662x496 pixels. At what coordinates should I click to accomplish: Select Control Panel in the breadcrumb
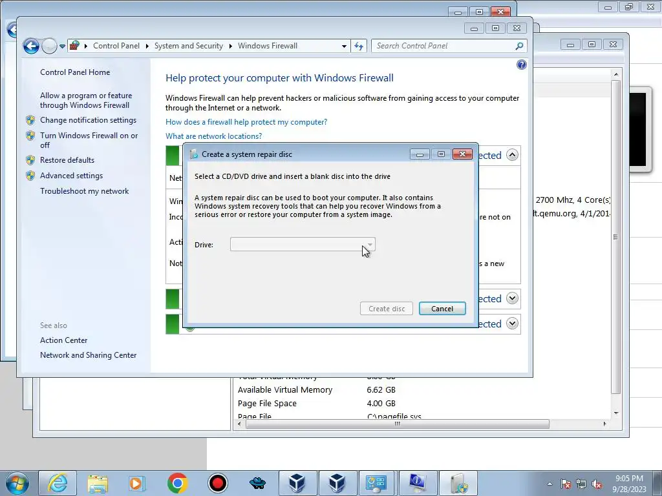point(116,46)
